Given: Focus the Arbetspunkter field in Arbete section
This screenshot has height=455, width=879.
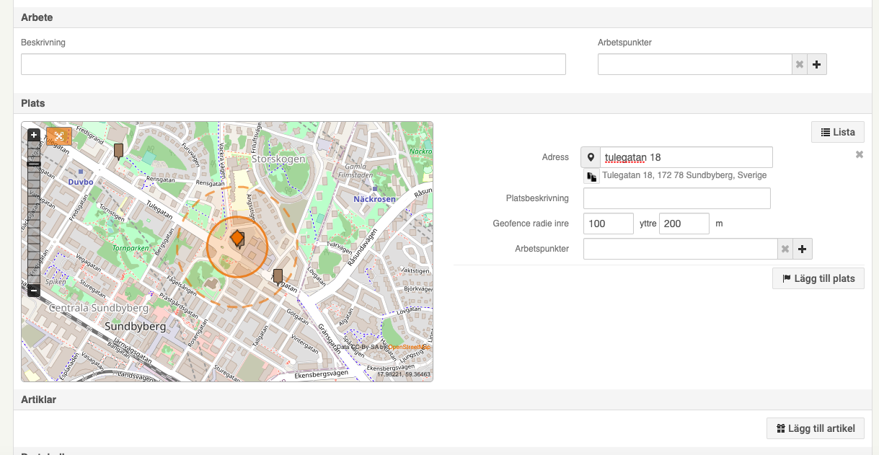Looking at the screenshot, I should (x=695, y=64).
